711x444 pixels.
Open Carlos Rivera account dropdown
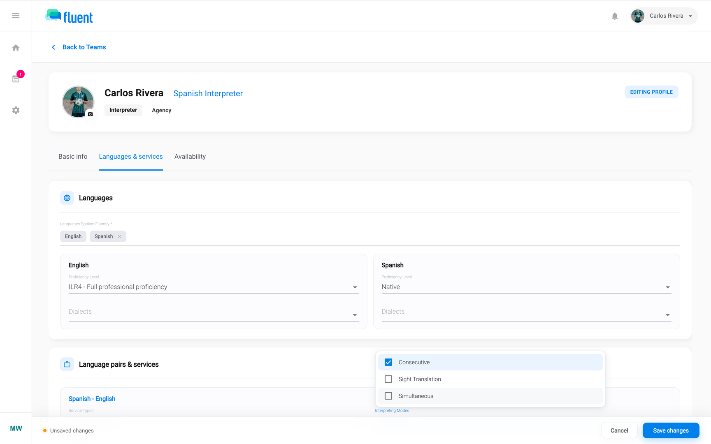[663, 16]
